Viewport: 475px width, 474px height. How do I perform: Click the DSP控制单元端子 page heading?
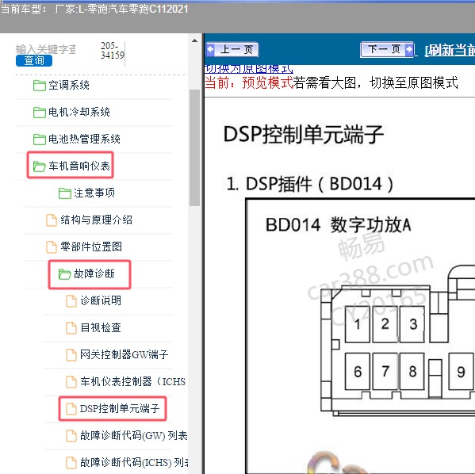[x=303, y=134]
